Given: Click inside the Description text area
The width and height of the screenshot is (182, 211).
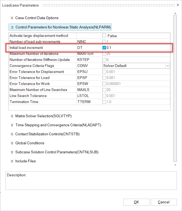Looking at the screenshot, I should [91, 183].
